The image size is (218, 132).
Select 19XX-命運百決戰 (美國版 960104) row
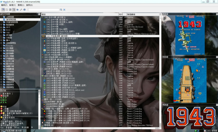[x=100, y=76]
